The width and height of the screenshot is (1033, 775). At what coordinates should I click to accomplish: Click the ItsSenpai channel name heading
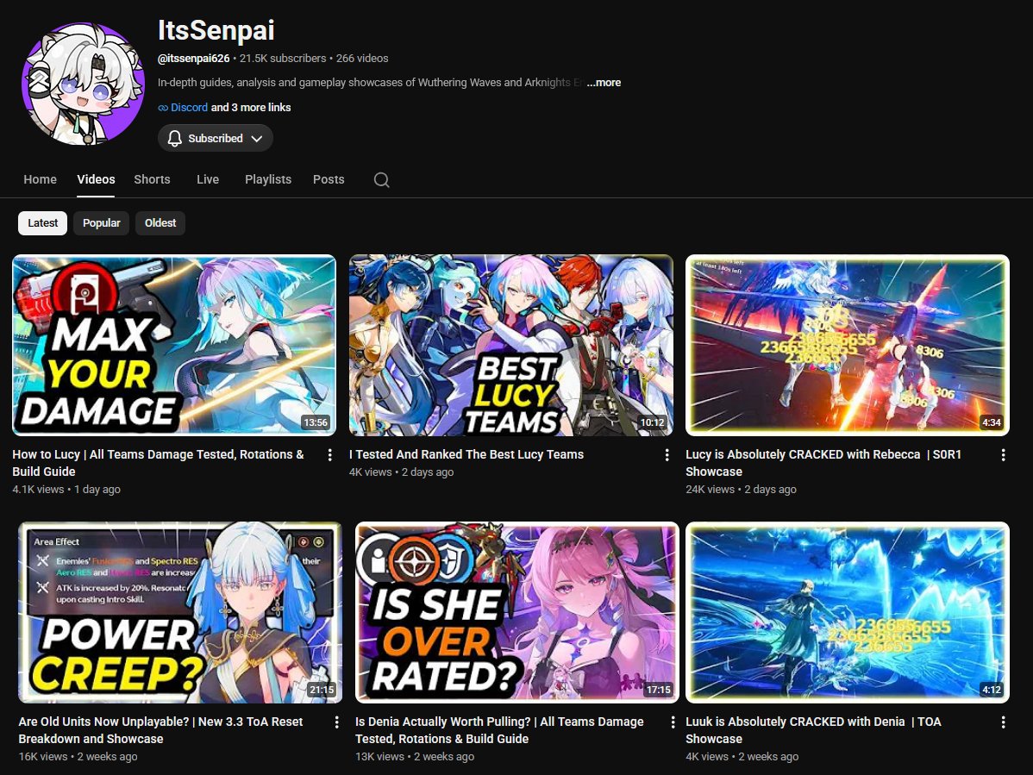click(x=216, y=30)
